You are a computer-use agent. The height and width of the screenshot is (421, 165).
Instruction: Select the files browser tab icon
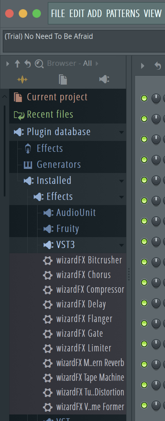tap(63, 79)
